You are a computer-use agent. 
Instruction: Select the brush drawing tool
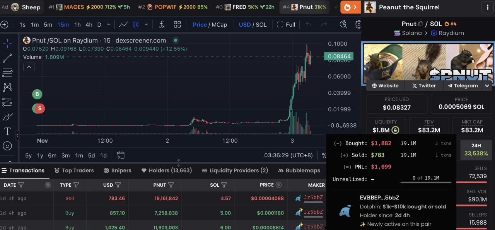click(7, 117)
